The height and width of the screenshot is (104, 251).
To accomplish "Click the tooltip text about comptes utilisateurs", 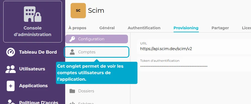I will (x=90, y=73).
